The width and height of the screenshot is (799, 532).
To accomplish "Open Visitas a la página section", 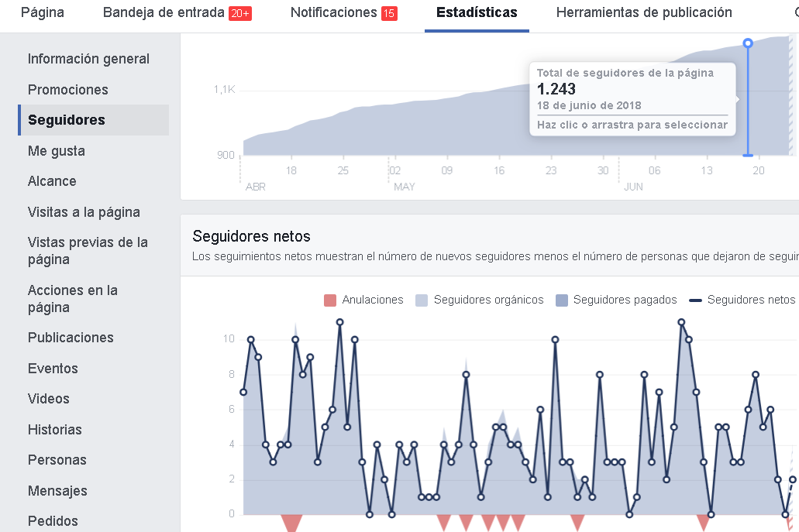I will tap(84, 212).
